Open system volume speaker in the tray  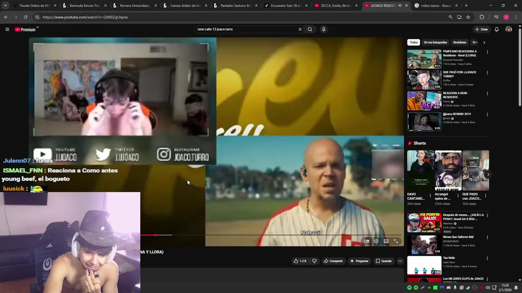pyautogui.click(x=488, y=288)
